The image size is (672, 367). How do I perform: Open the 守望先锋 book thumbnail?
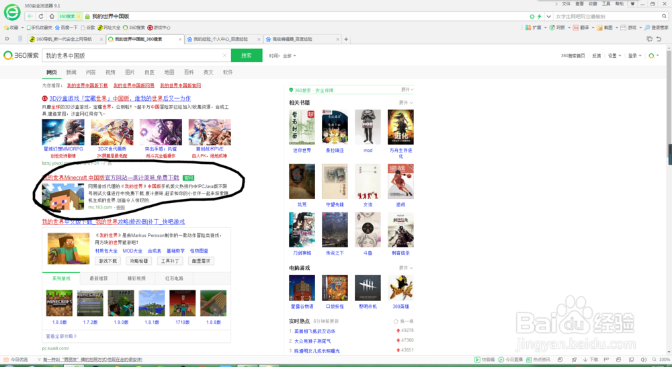pos(335,181)
